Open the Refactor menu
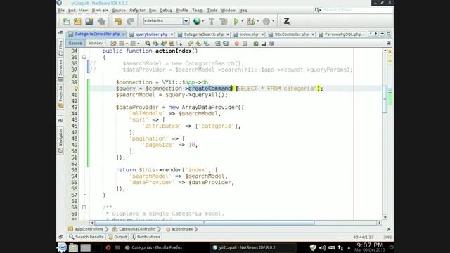The image size is (450, 253). tap(137, 11)
